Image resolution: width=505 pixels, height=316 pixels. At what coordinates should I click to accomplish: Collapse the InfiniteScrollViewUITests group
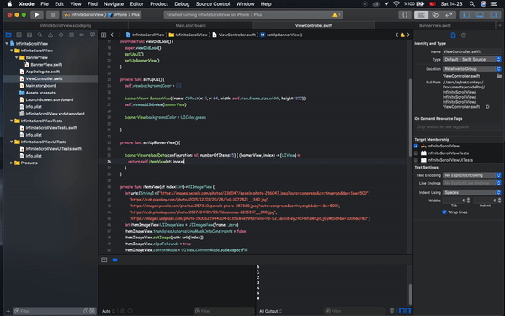[12, 142]
